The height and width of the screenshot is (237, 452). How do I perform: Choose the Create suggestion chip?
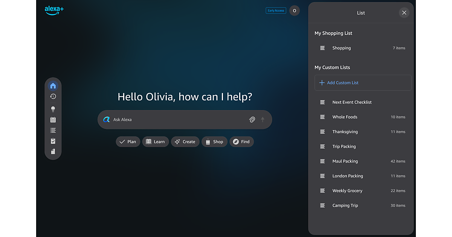(x=185, y=142)
